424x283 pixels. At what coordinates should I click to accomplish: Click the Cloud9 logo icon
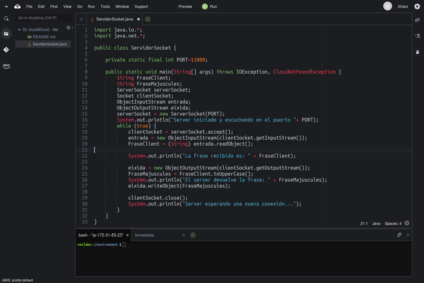17,6
